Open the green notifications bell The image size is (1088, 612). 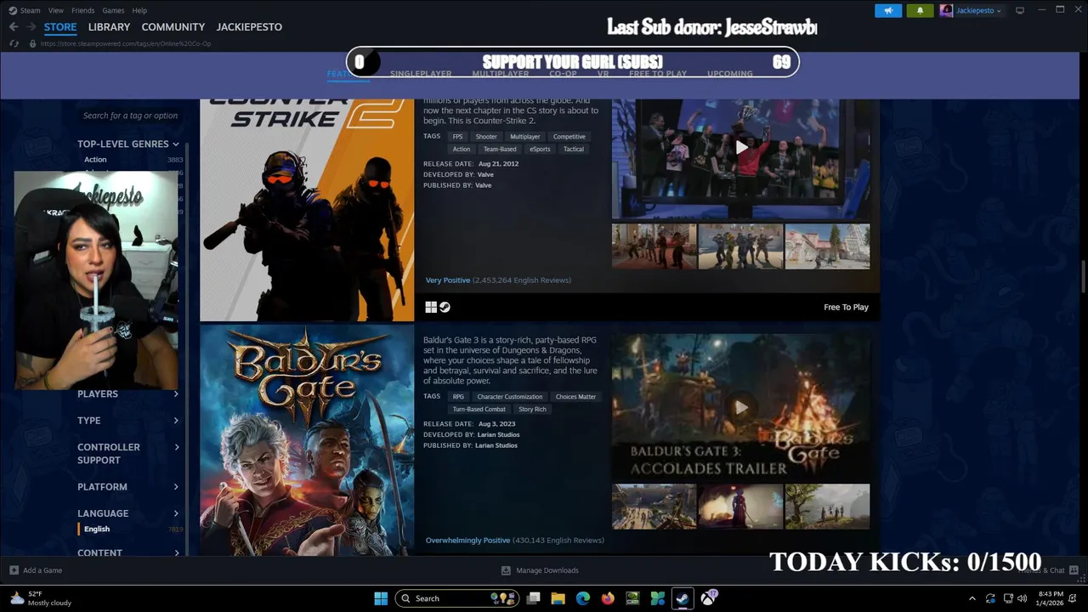click(x=920, y=10)
